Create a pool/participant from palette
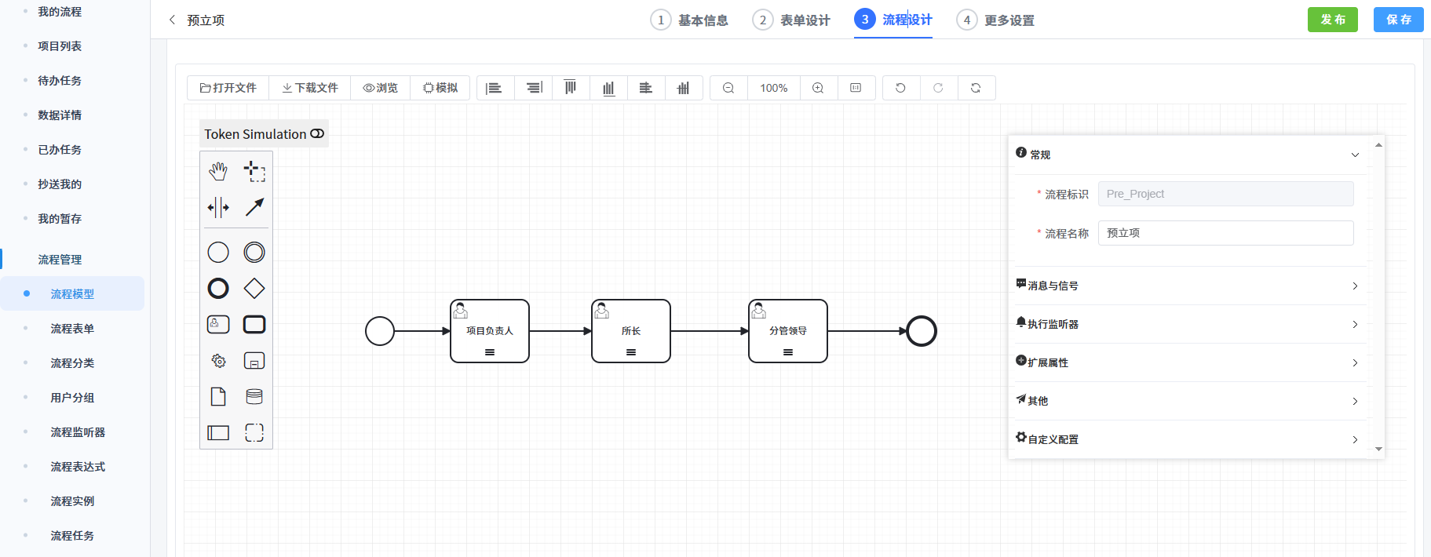The width and height of the screenshot is (1431, 557). 218,433
